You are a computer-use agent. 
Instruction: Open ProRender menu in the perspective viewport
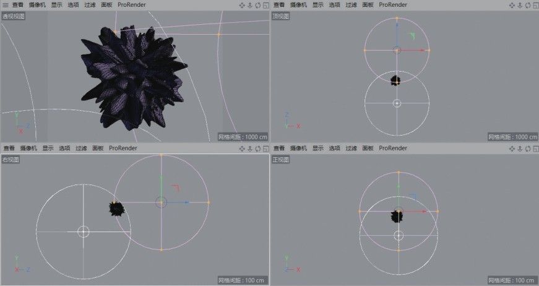tap(132, 5)
